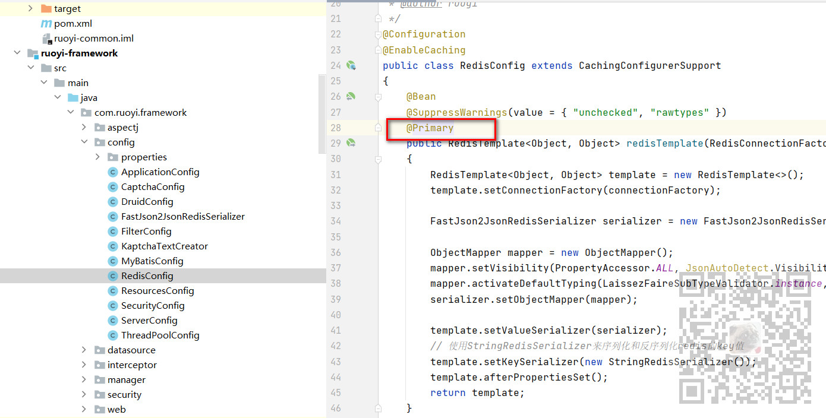
Task: Collapse the config package chevron
Action: [84, 142]
